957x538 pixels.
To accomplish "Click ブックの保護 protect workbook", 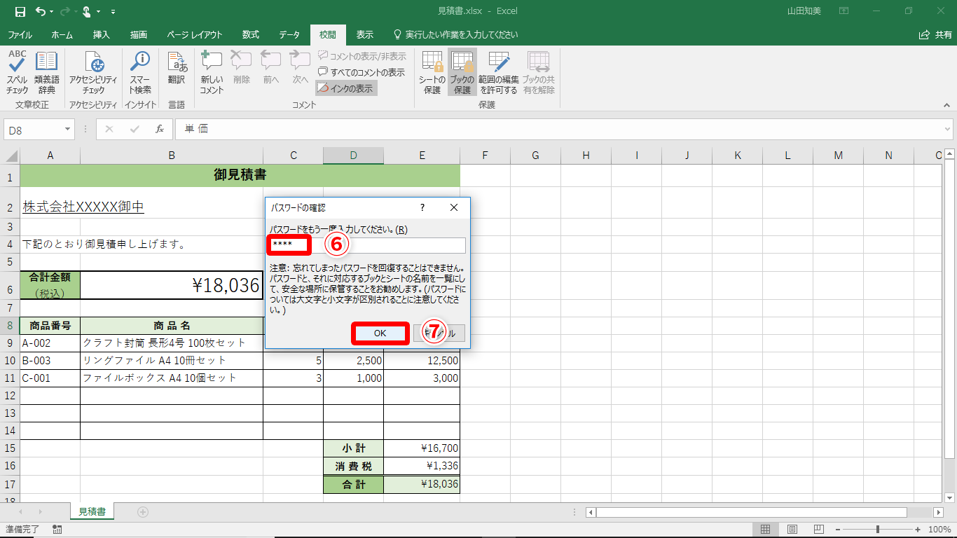I will coord(462,73).
